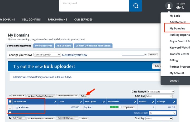Choose Buyer Control Panel in account menu
Screen dimensions: 190x122
click(x=180, y=41)
